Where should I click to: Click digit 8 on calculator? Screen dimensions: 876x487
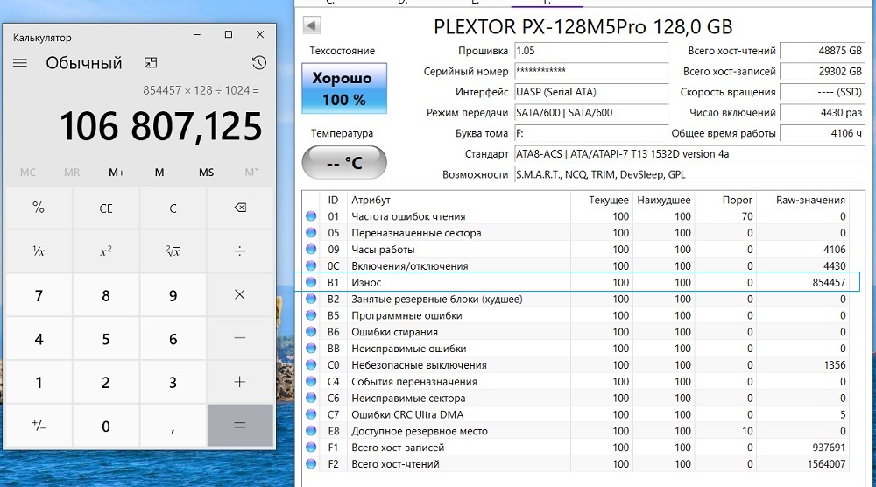pyautogui.click(x=106, y=295)
